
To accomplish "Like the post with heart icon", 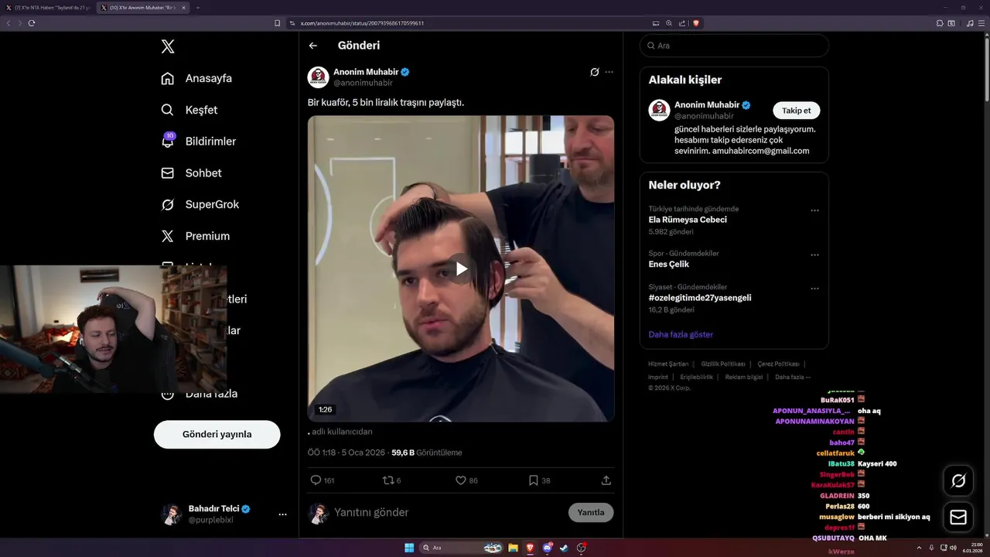I will (x=461, y=480).
